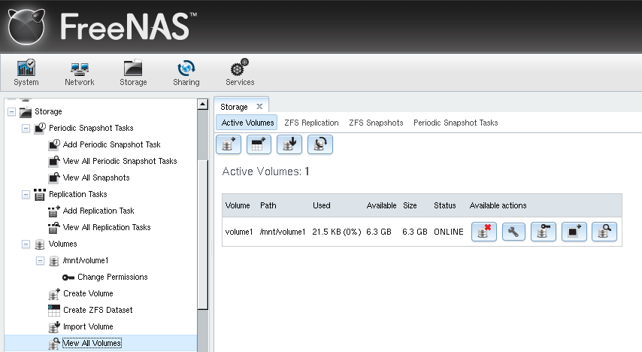Click the wrench action for volume1
This screenshot has height=352, width=642.
point(514,232)
